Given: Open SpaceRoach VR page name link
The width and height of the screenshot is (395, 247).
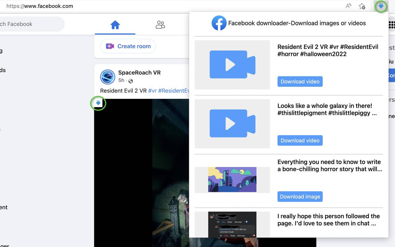Looking at the screenshot, I should pyautogui.click(x=139, y=73).
